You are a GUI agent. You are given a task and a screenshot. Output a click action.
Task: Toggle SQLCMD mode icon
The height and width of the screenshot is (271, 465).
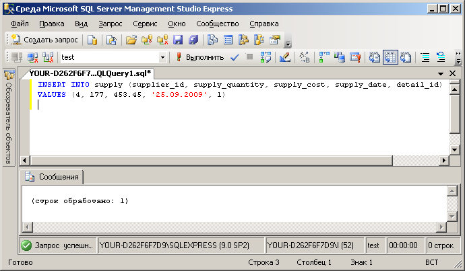pos(355,57)
